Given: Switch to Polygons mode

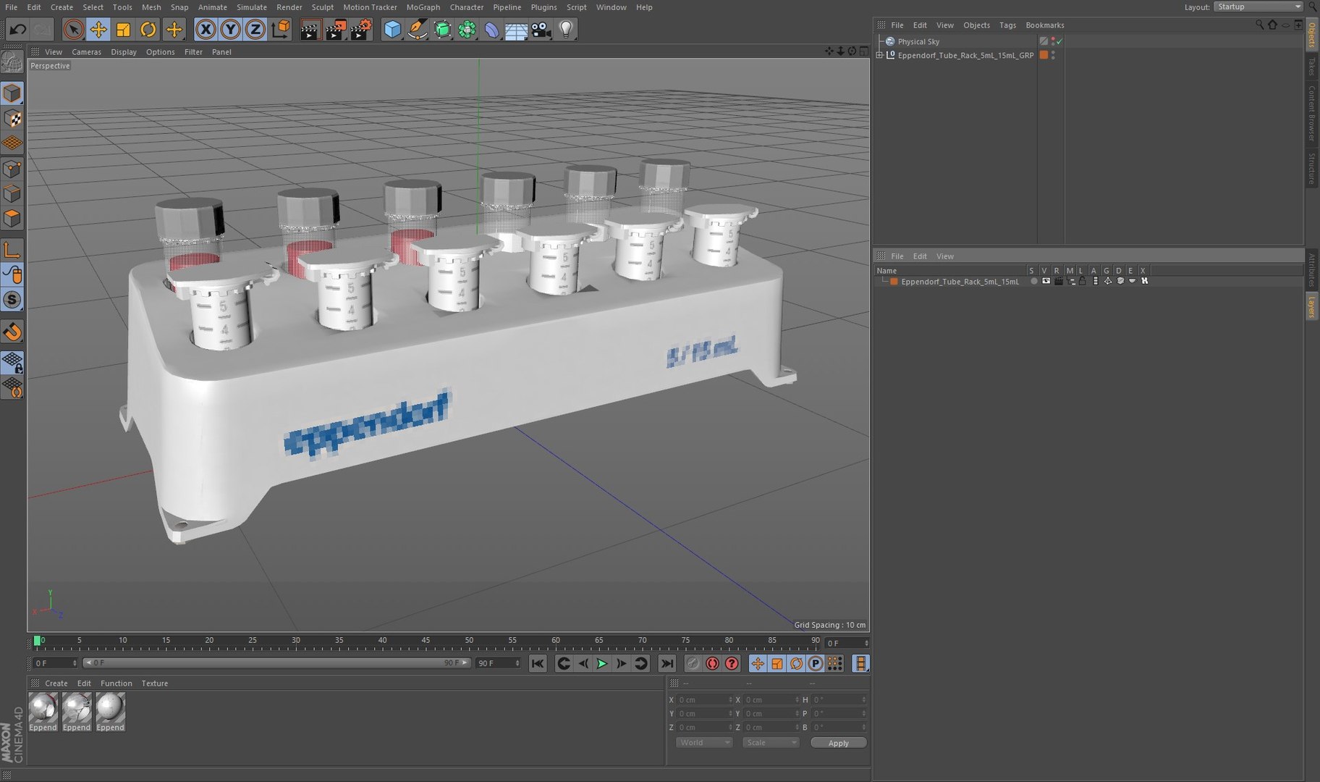Looking at the screenshot, I should 12,218.
